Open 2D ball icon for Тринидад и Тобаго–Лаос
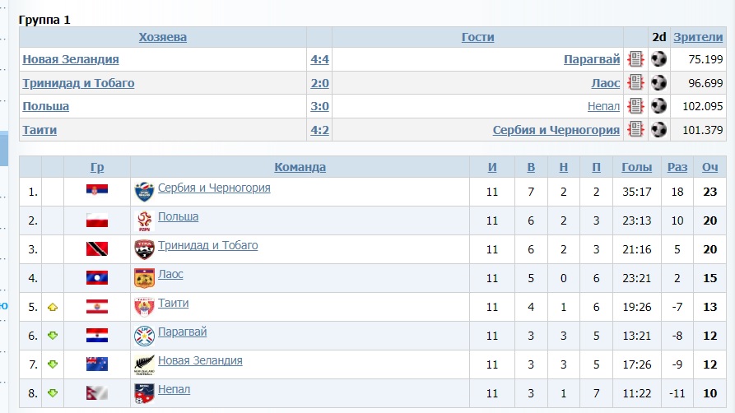Viewport: 735px width, 413px height. point(658,82)
